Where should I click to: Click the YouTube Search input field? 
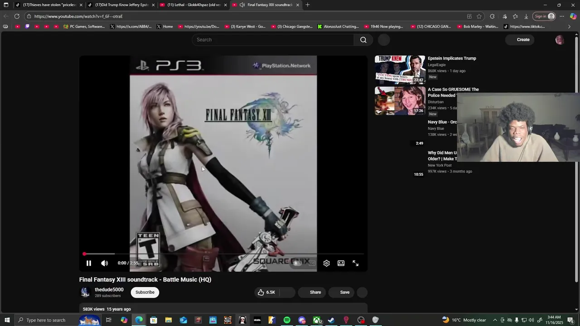point(273,40)
